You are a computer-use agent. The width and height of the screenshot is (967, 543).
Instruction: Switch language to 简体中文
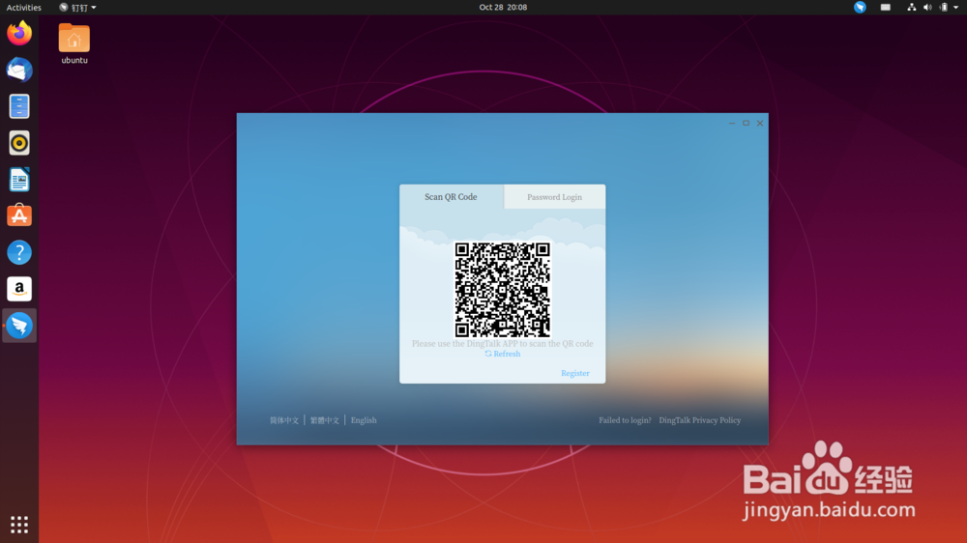point(284,420)
